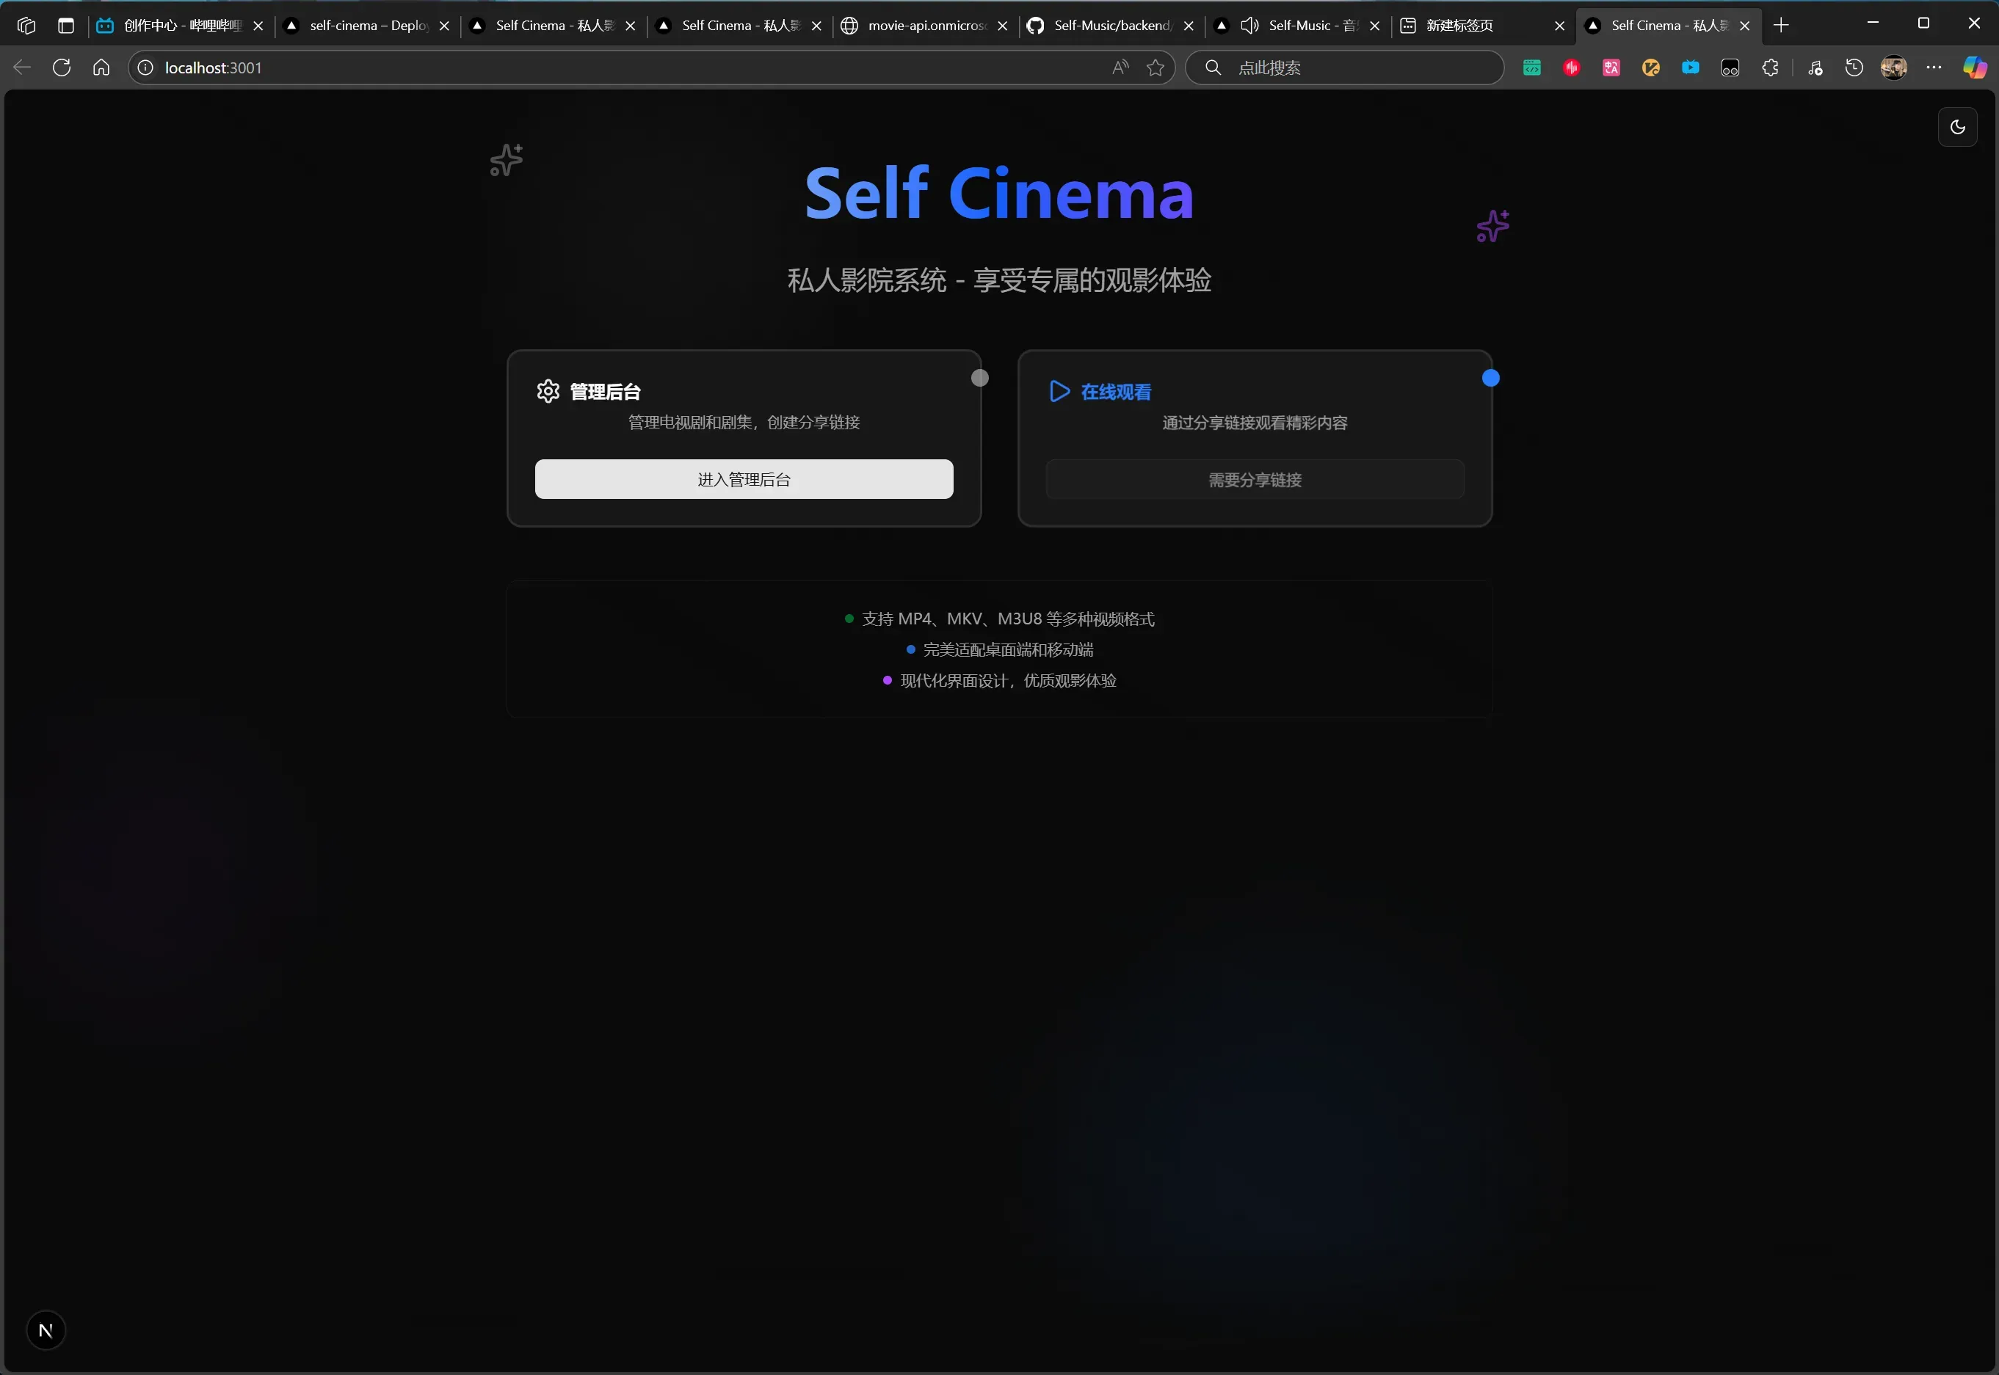Viewport: 1999px width, 1375px height.
Task: Open browser history clock icon
Action: [1854, 68]
